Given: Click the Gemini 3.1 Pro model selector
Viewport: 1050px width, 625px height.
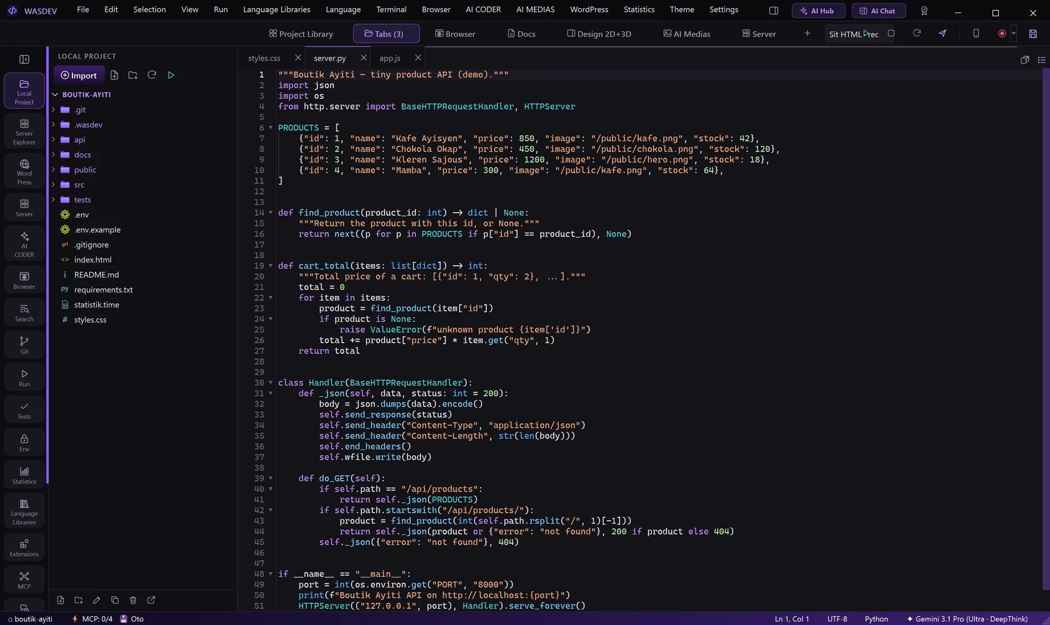Looking at the screenshot, I should pos(967,619).
